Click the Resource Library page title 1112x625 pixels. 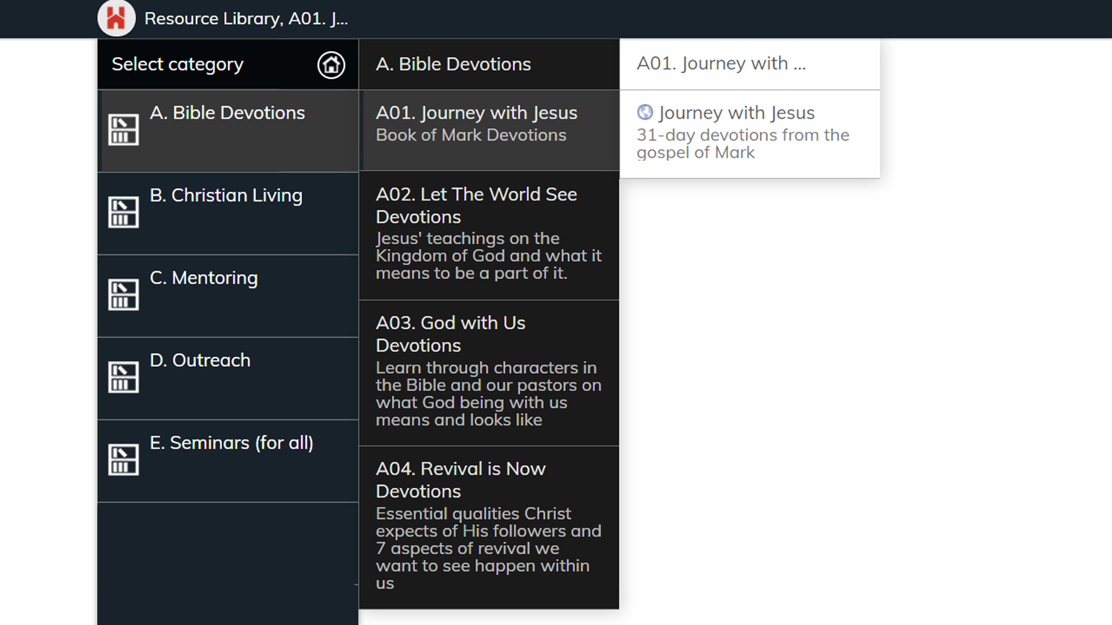coord(246,19)
